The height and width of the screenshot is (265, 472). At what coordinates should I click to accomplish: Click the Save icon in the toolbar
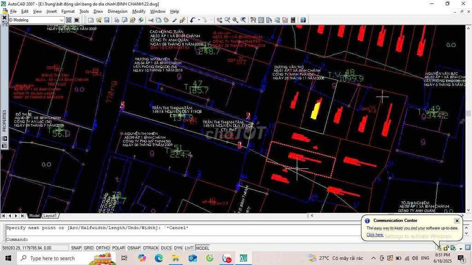(x=106, y=20)
